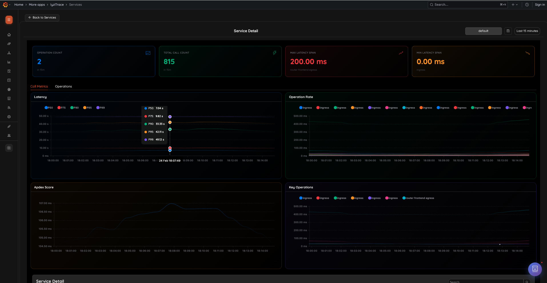Screen dimensions: 547x283
Task: Open the Logs explorer search icon
Action: click(x=9, y=71)
